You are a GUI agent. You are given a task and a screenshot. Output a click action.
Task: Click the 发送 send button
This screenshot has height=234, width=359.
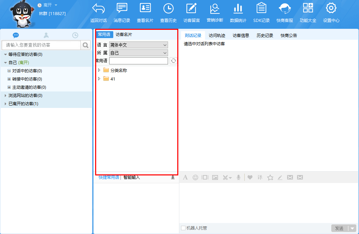339,228
